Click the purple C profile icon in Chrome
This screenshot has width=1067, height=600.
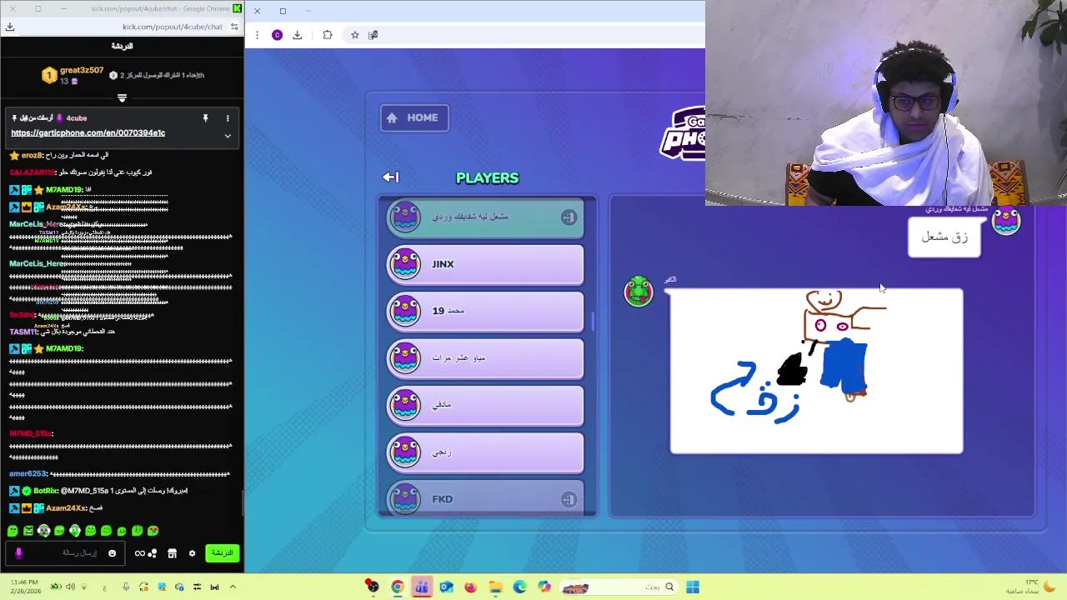pos(277,35)
